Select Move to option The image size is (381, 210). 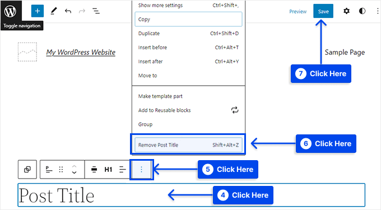click(x=188, y=76)
